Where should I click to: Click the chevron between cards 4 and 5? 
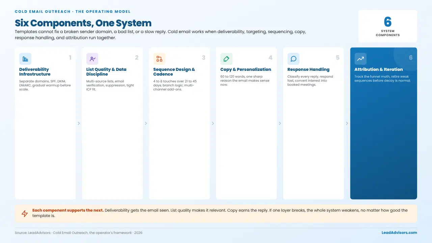[x=280, y=124]
